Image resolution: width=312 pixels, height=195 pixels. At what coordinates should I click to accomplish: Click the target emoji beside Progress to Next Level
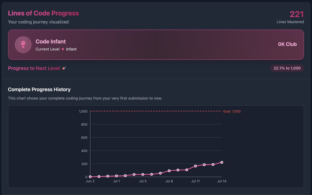64,68
